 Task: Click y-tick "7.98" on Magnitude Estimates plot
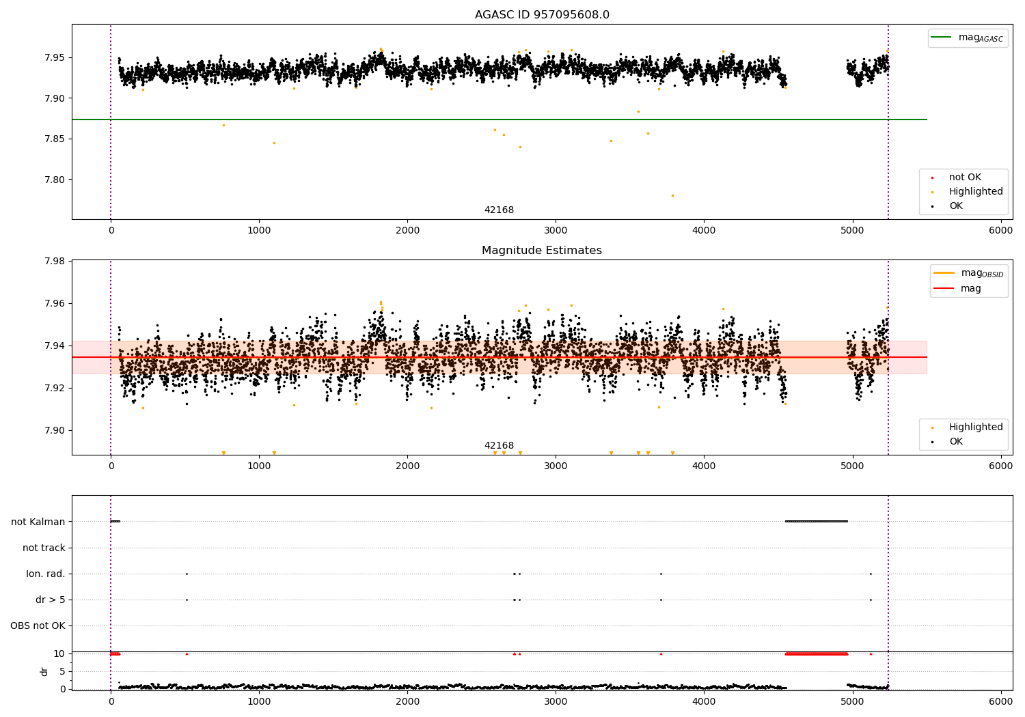(x=54, y=261)
